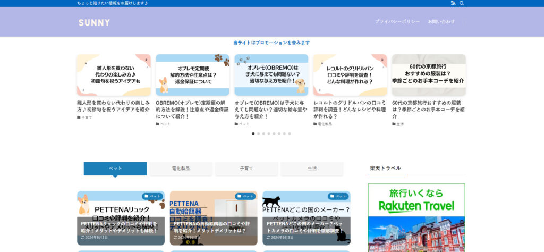Switch to the 子育て tab

(x=246, y=169)
